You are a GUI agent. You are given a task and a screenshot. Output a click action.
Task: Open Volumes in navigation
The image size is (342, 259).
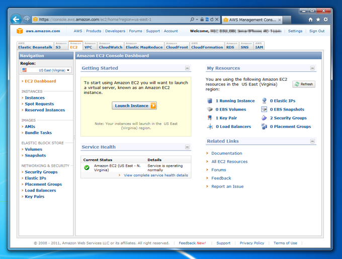(x=33, y=149)
